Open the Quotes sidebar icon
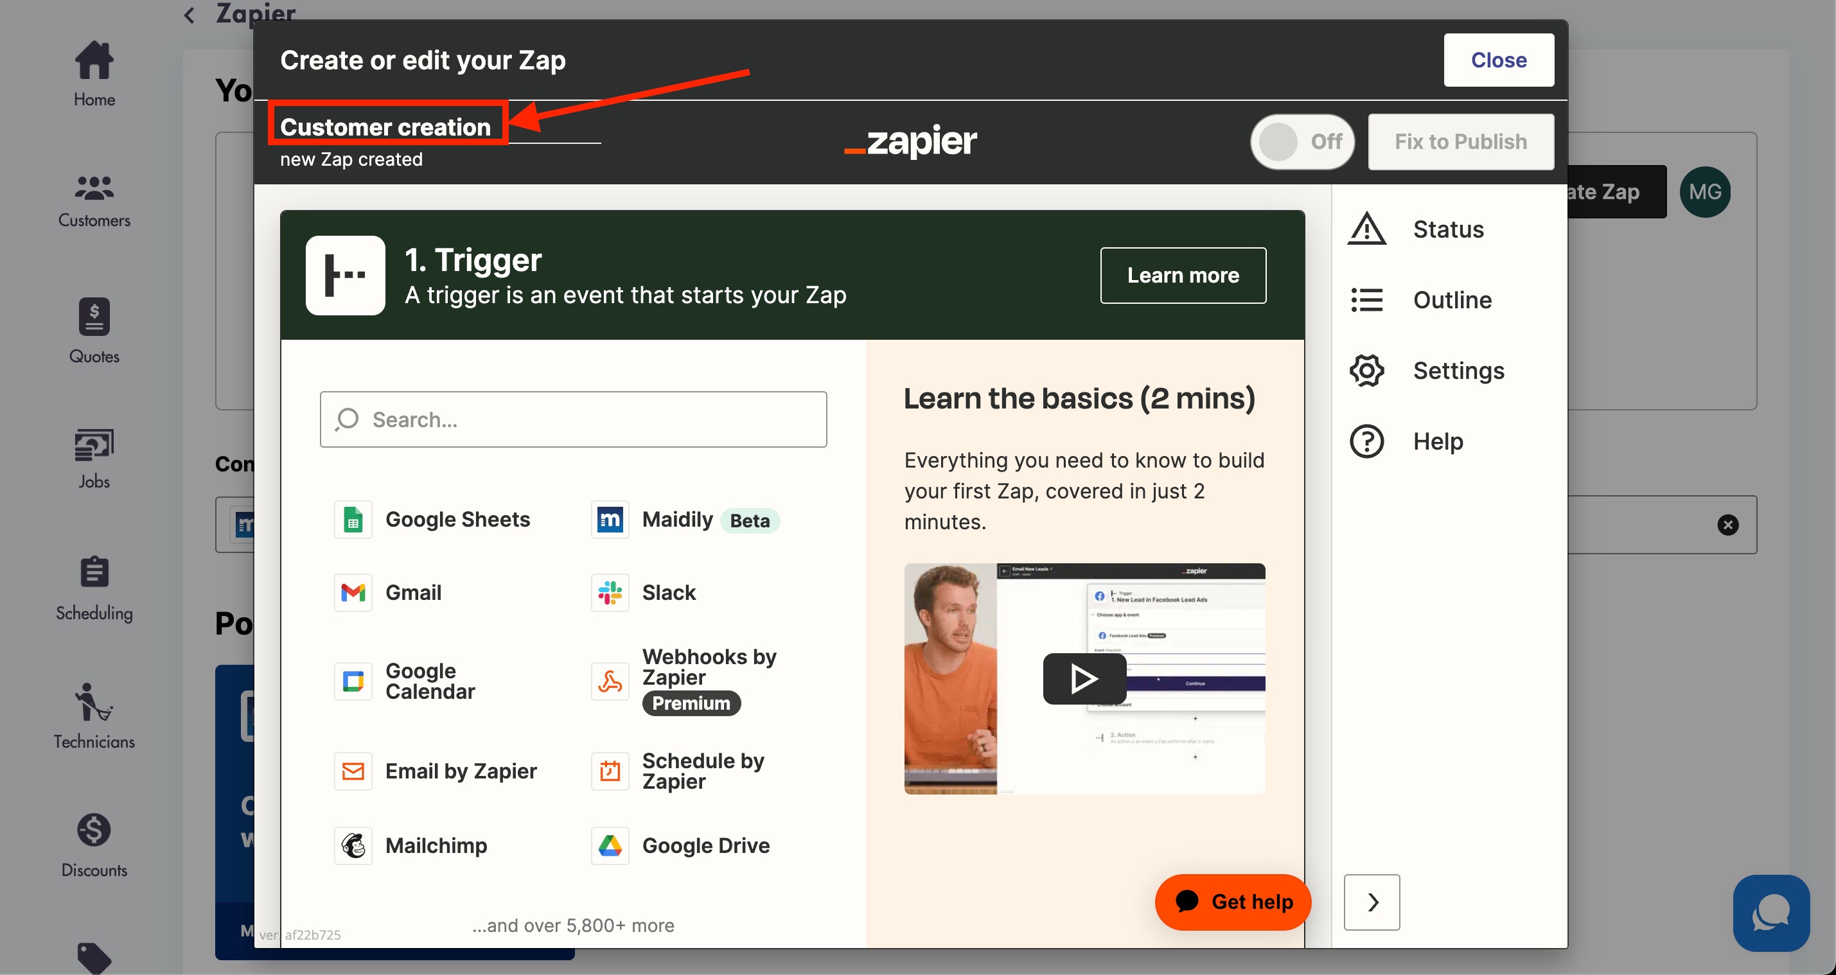 [94, 317]
